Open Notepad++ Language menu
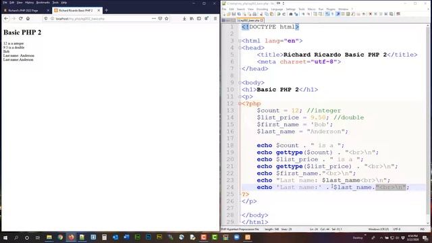Image resolution: width=432 pixels, height=243 pixels. pyautogui.click(x=277, y=9)
